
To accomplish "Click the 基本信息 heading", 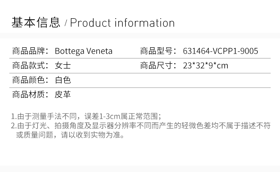I will click(36, 22).
